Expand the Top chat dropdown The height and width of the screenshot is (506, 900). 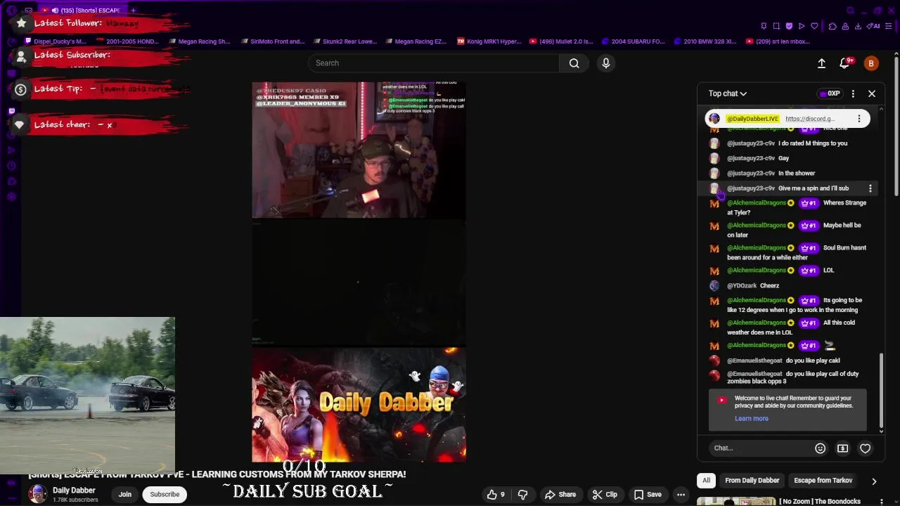(728, 93)
